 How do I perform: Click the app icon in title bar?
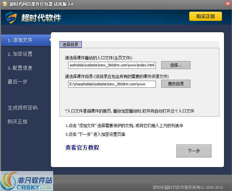(x=5, y=4)
